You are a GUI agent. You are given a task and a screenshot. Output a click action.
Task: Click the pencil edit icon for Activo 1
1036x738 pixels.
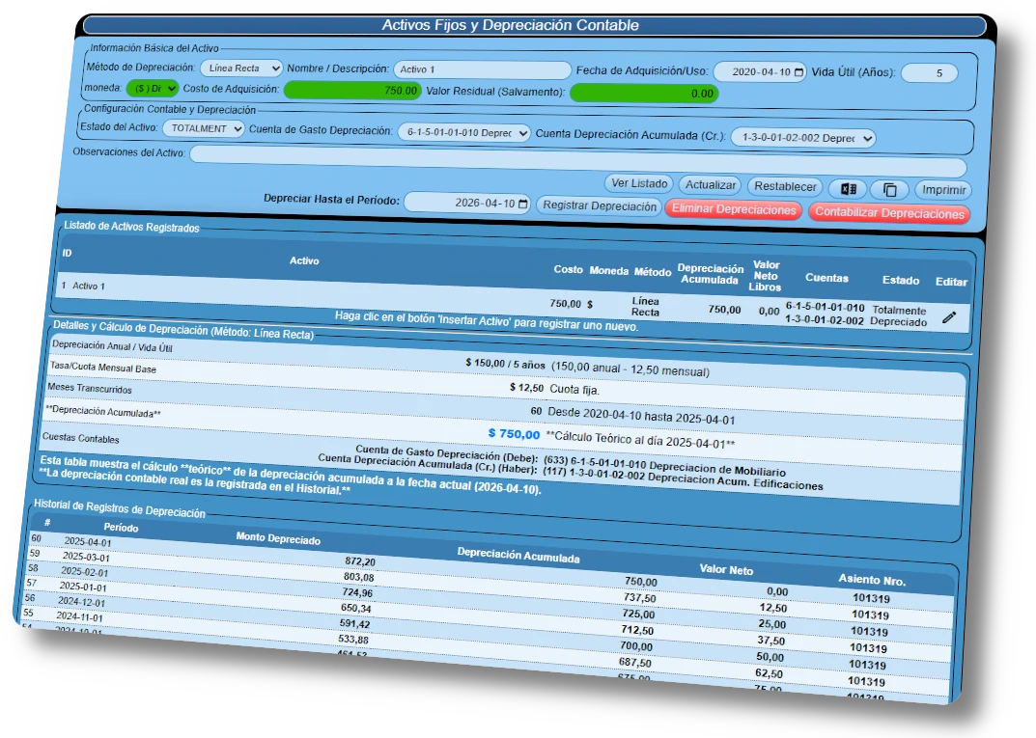tap(949, 316)
